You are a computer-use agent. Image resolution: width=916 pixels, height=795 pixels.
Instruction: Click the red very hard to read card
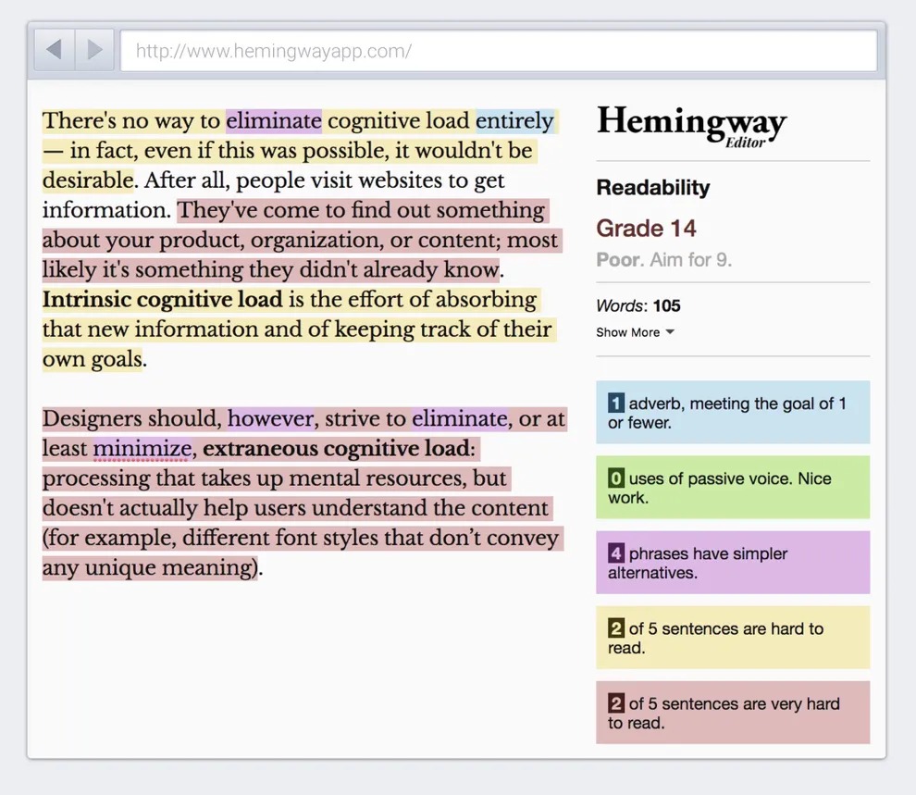pyautogui.click(x=732, y=713)
